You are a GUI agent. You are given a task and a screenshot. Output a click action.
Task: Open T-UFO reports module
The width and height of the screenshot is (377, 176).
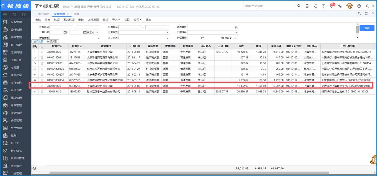click(x=14, y=143)
